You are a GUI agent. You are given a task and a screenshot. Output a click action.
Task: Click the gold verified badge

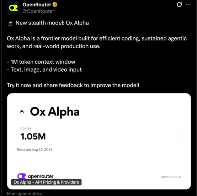tap(55, 5)
